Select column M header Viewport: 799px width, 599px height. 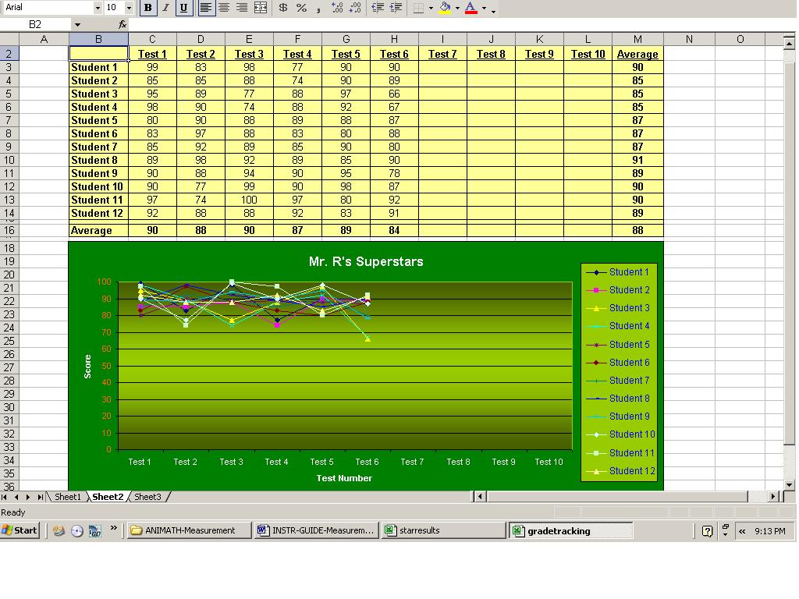tap(637, 39)
